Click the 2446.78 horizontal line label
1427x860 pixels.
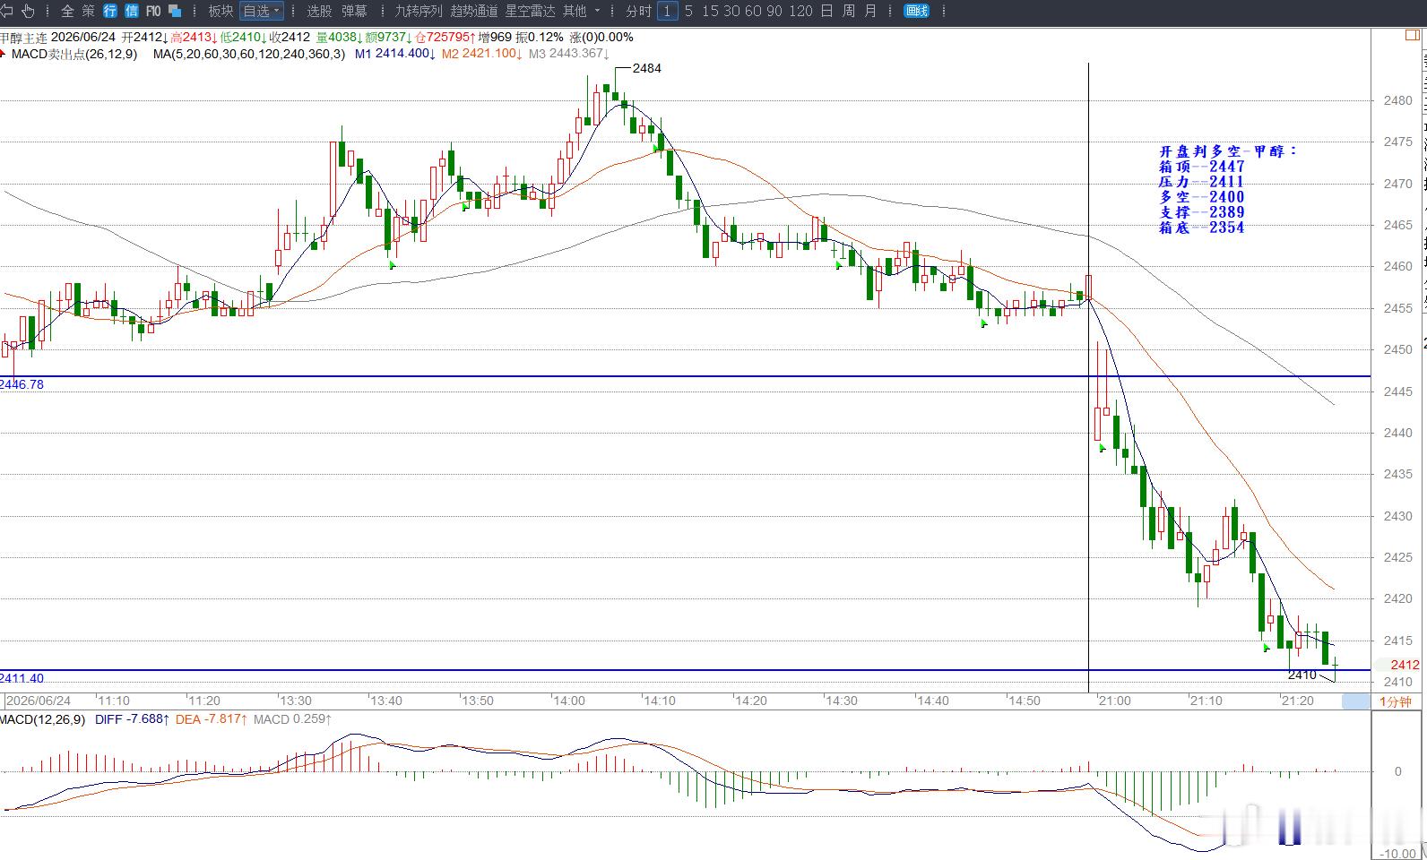coord(22,384)
